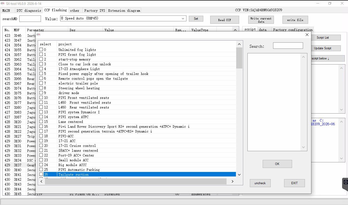
Task: Switch to Factory IVS tab
Action: tap(95, 10)
